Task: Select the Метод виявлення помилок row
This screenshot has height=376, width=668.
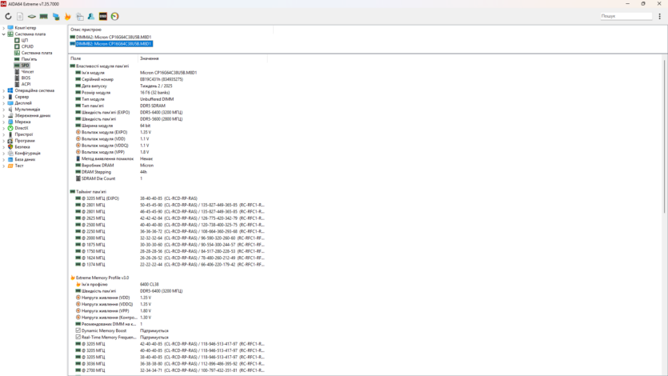Action: pos(167,158)
